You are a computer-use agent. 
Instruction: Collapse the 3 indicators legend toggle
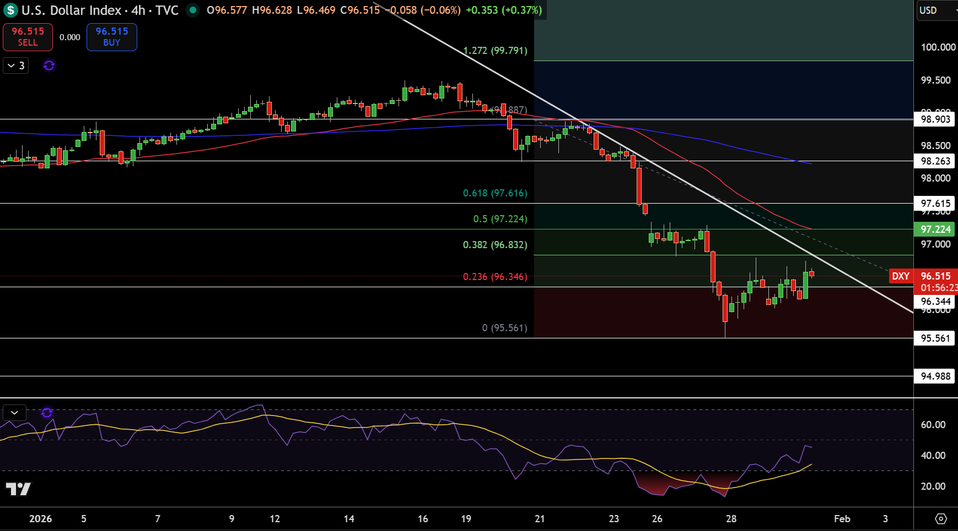(x=15, y=65)
